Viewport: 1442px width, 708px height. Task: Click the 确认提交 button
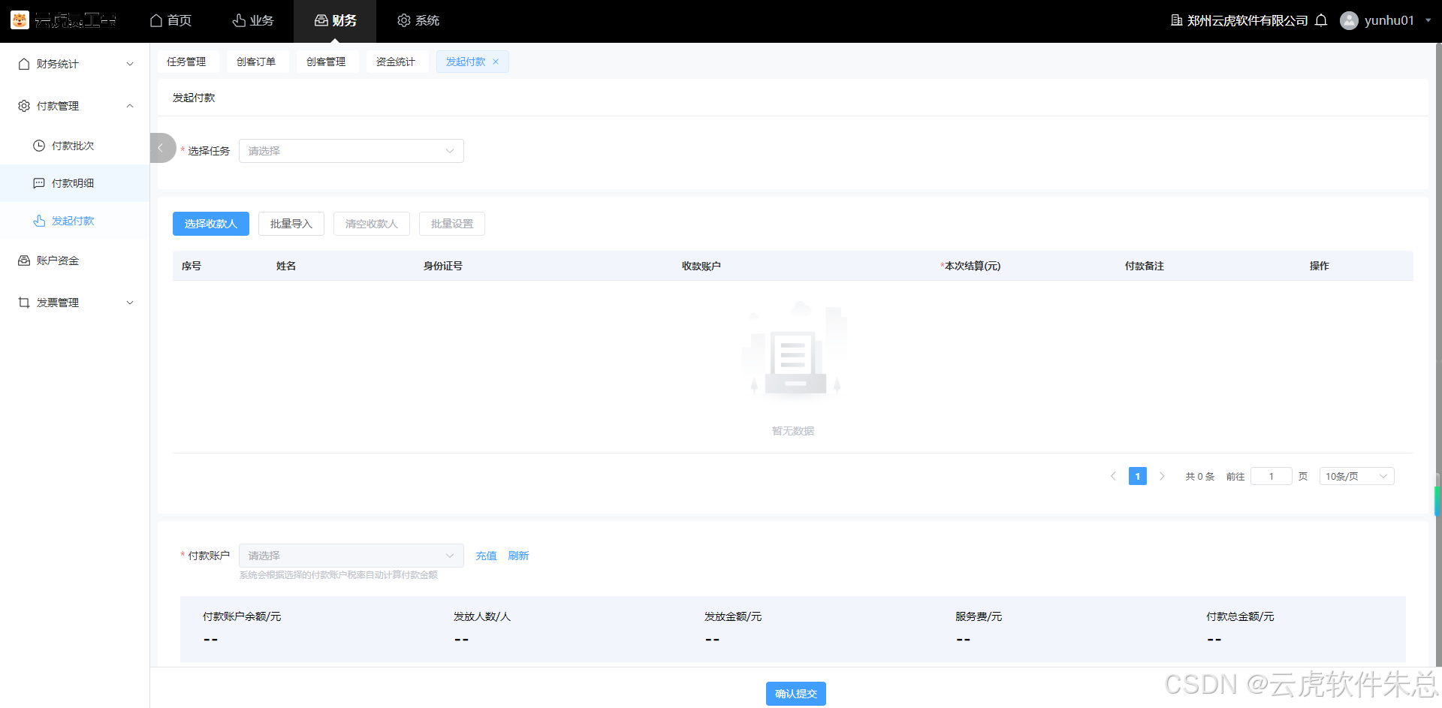coord(795,694)
